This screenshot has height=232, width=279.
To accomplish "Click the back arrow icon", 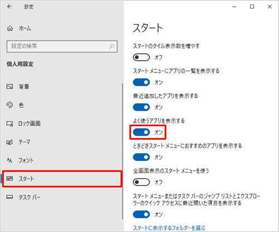I will [9, 7].
